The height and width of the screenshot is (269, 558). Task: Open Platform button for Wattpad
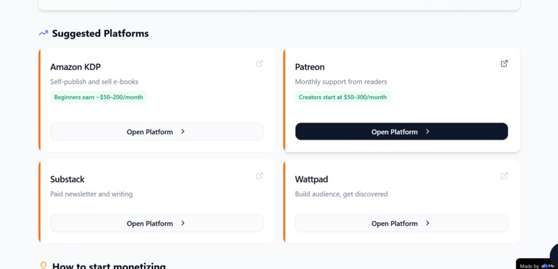(x=402, y=223)
